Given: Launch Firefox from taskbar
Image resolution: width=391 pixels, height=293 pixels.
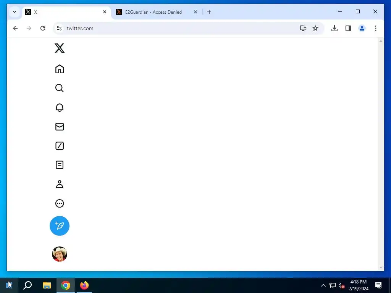Looking at the screenshot, I should [x=84, y=285].
